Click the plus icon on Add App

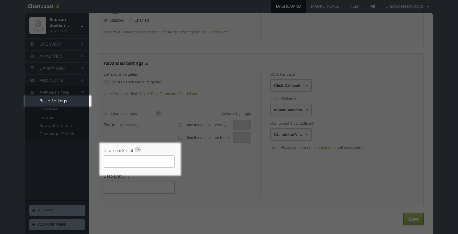[34, 210]
